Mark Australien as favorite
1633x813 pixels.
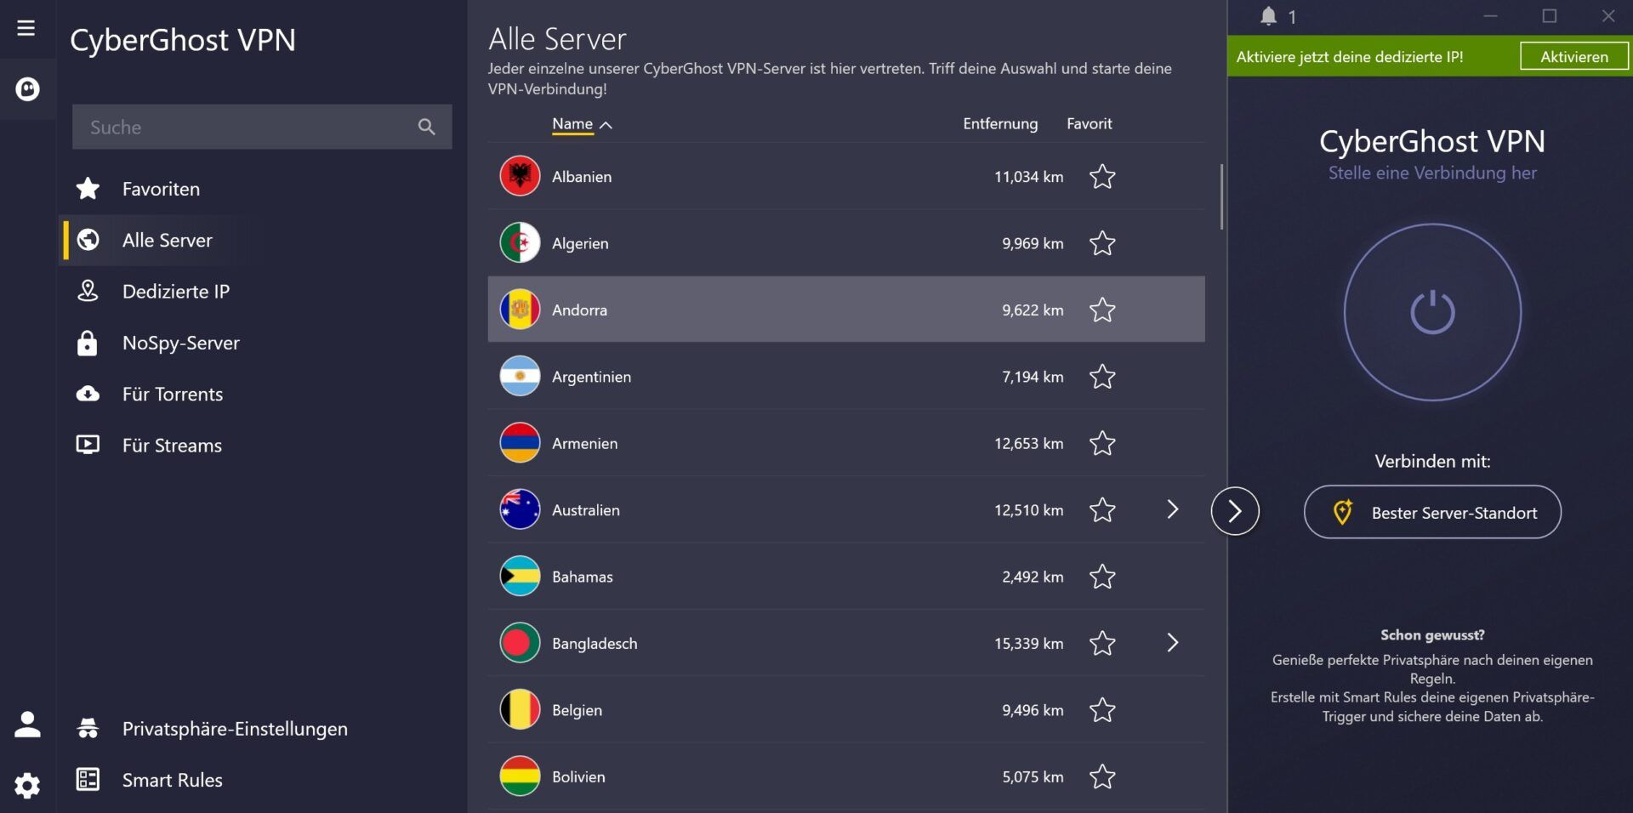tap(1102, 510)
